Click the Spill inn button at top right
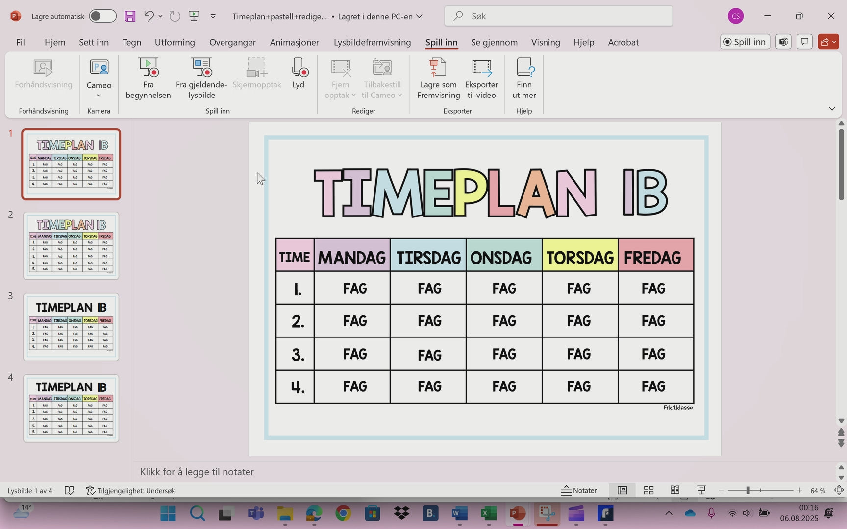 tap(745, 42)
